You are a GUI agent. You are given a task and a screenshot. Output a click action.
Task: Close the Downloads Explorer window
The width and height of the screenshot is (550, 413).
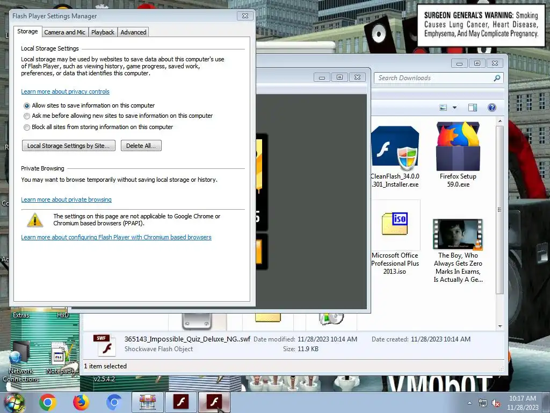tap(495, 63)
